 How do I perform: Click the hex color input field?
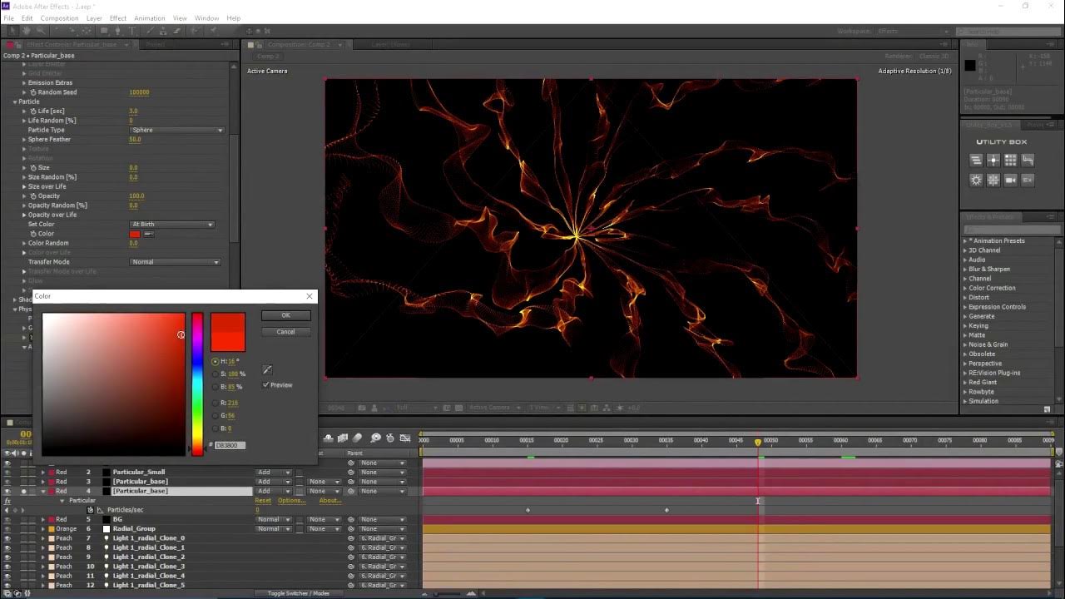coord(230,446)
